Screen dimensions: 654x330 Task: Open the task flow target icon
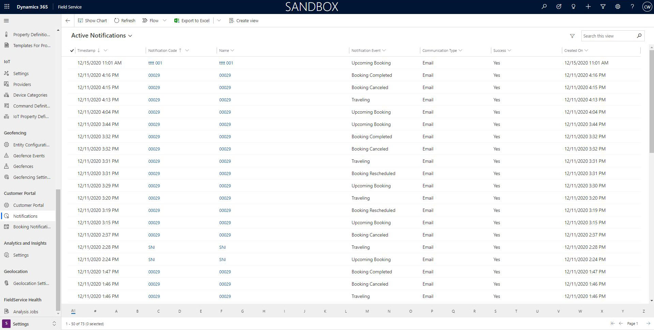point(559,6)
